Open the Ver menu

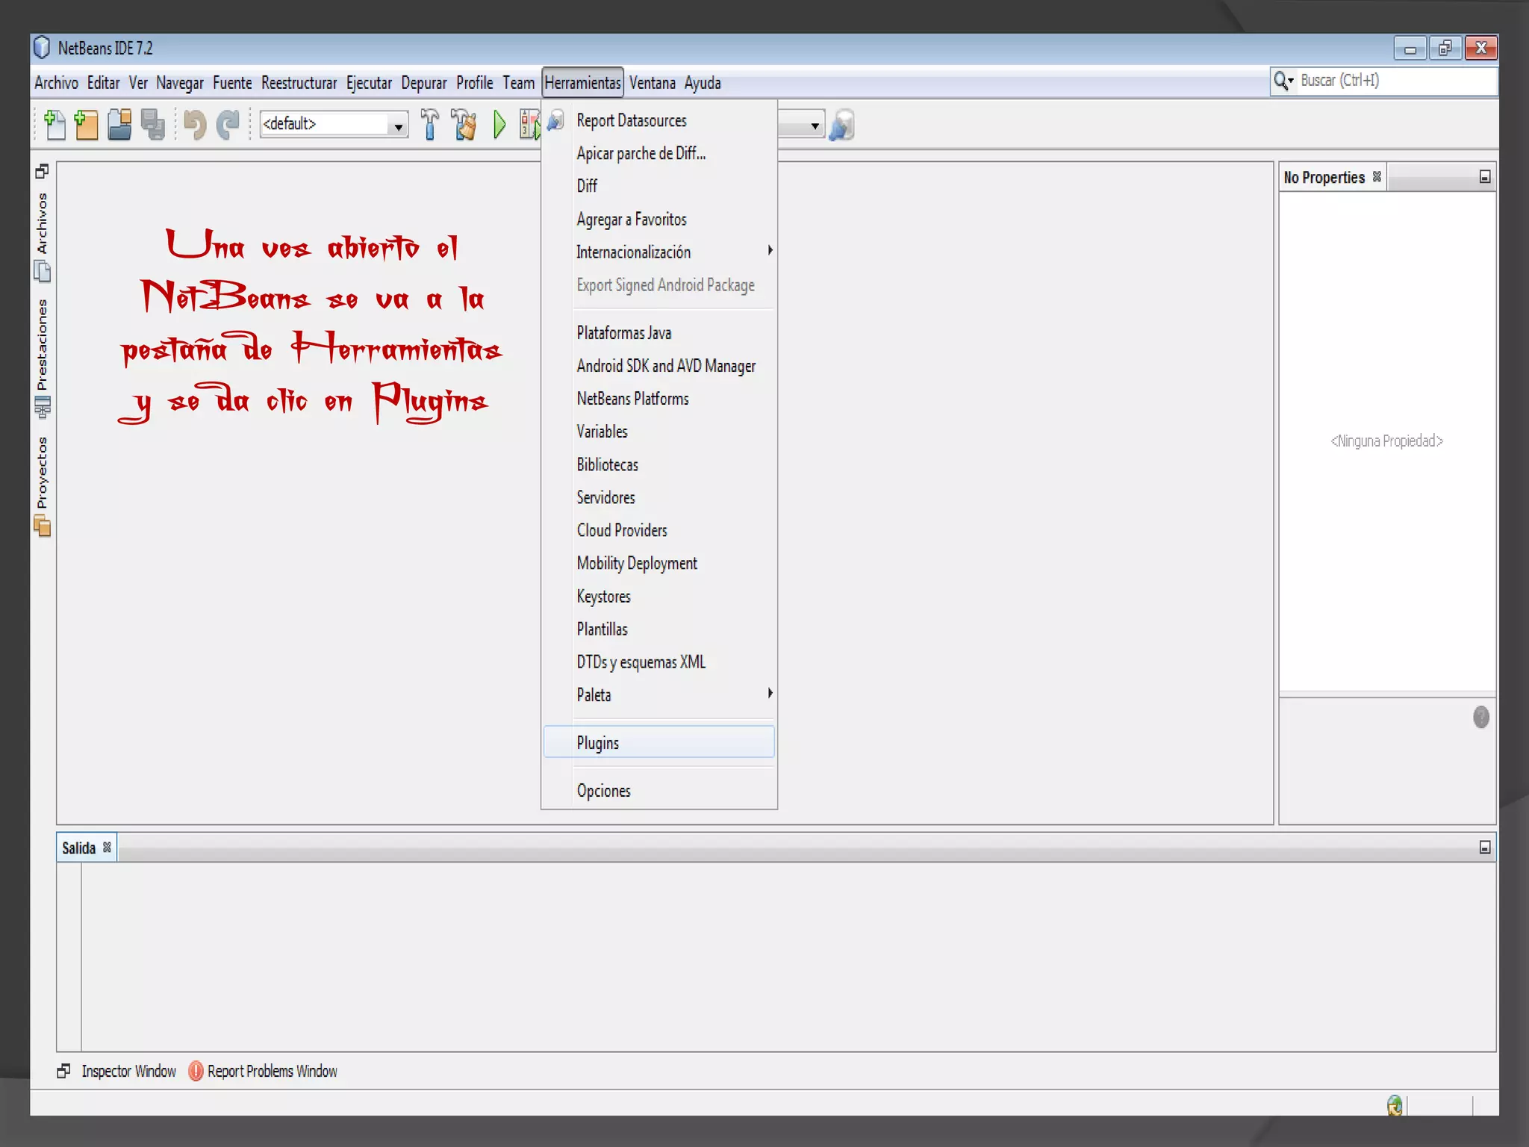tap(138, 83)
